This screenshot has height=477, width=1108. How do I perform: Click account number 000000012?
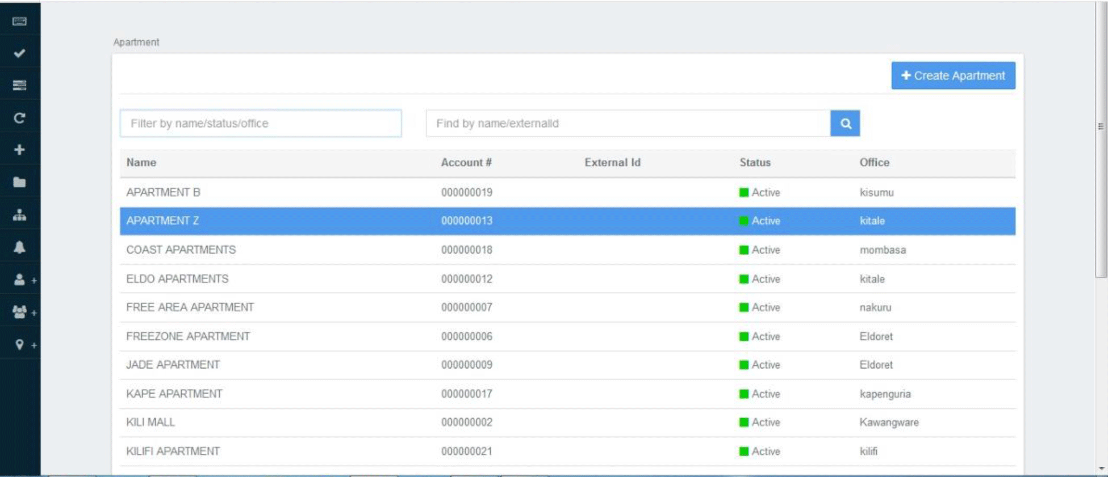tap(466, 279)
